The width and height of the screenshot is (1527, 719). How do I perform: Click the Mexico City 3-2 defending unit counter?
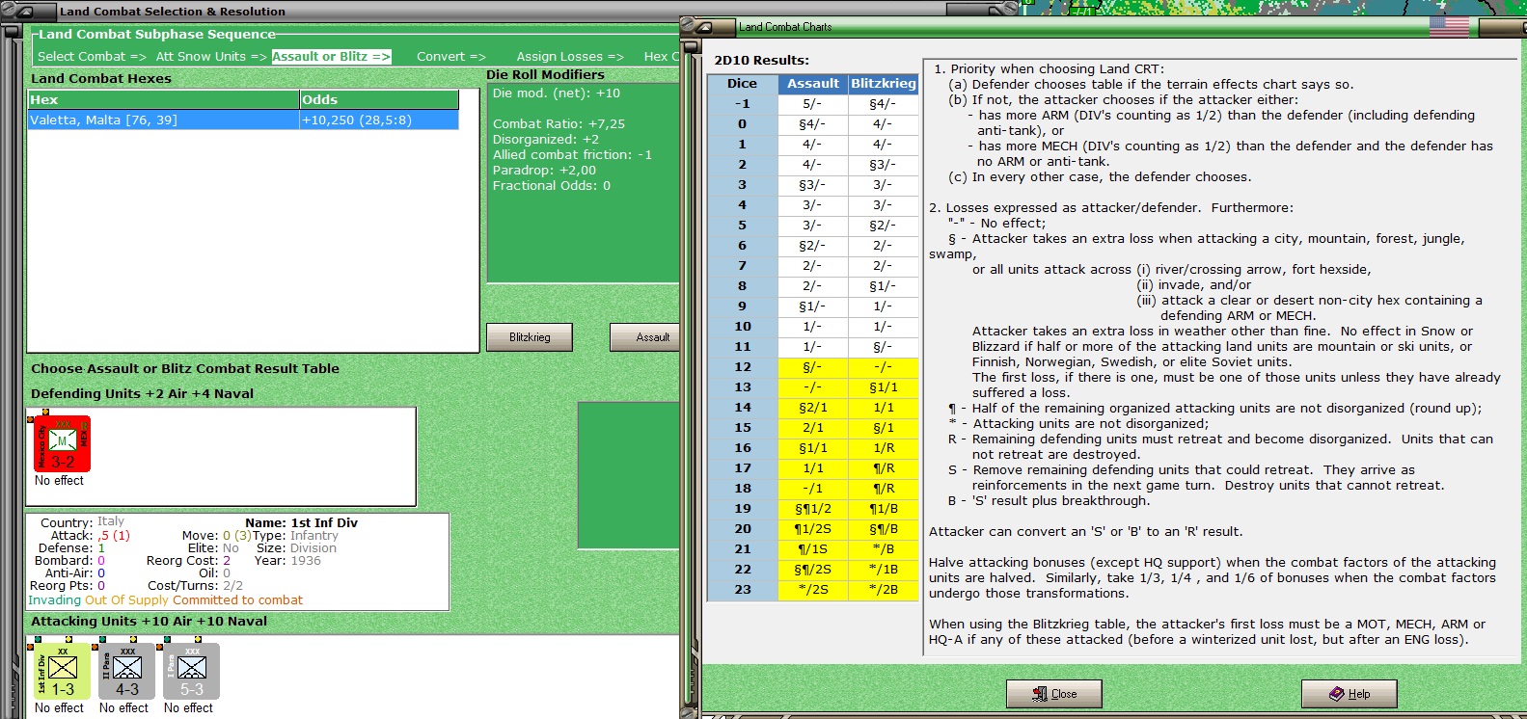click(63, 444)
